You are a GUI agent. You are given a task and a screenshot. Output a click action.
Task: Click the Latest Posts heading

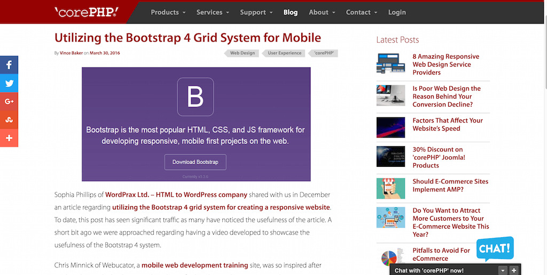(x=397, y=39)
